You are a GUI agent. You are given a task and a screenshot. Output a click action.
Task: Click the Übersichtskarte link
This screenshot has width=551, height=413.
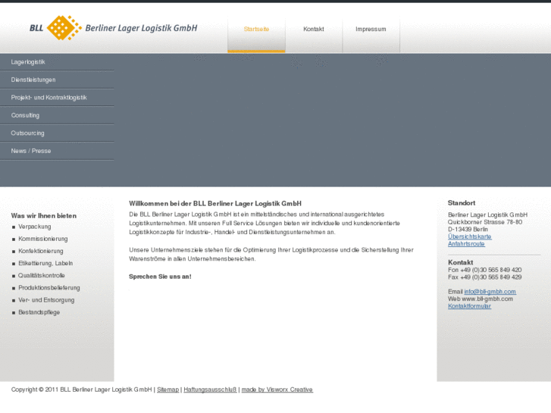click(469, 236)
